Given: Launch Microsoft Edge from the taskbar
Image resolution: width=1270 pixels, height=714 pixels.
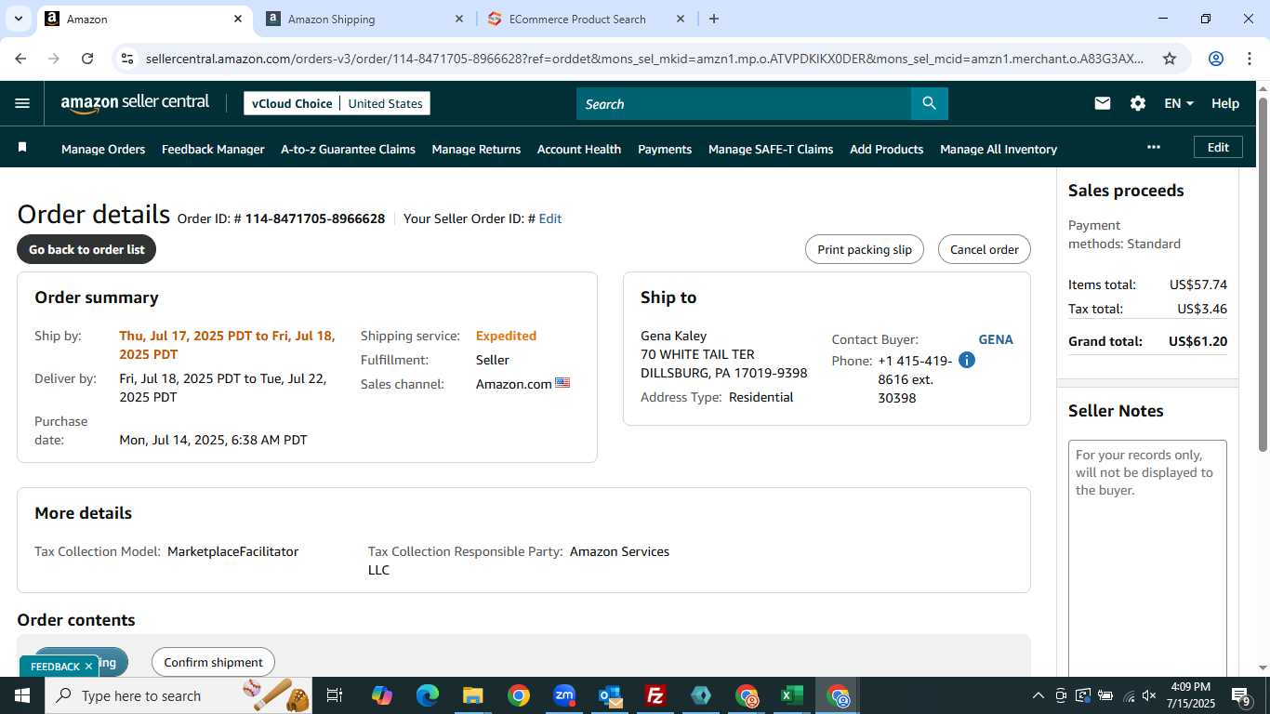Looking at the screenshot, I should pyautogui.click(x=428, y=695).
